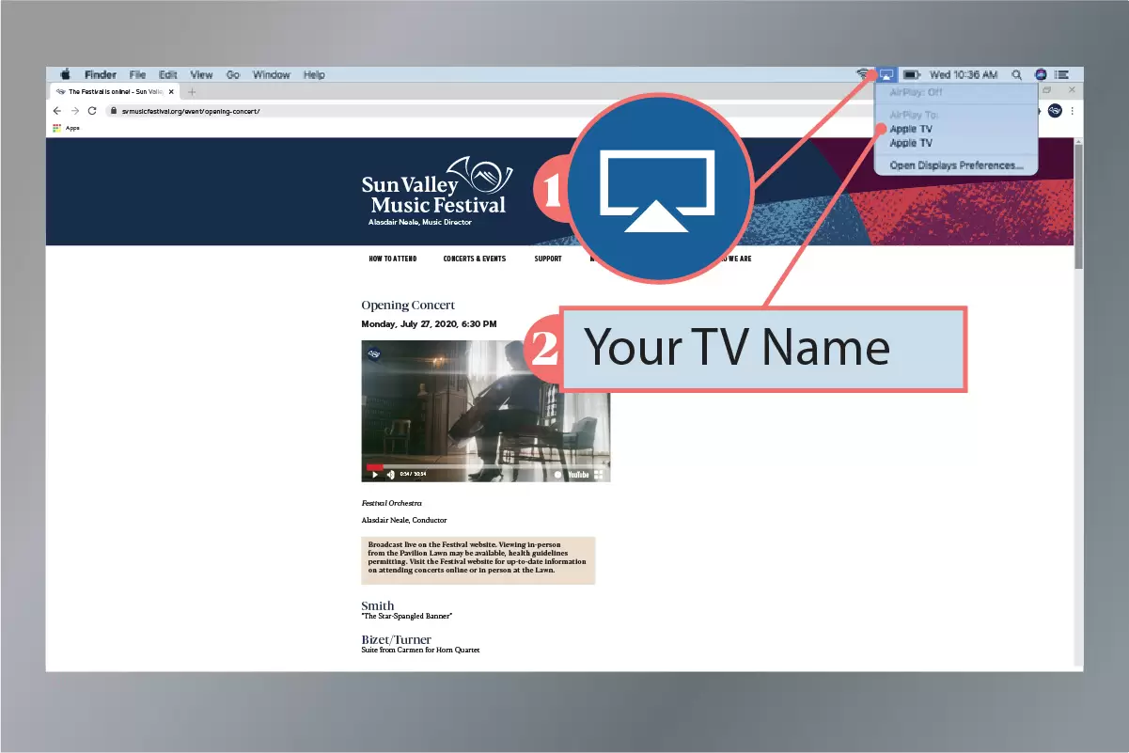Viewport: 1129px width, 753px height.
Task: Click the Siri icon in menu bar
Action: click(1041, 75)
